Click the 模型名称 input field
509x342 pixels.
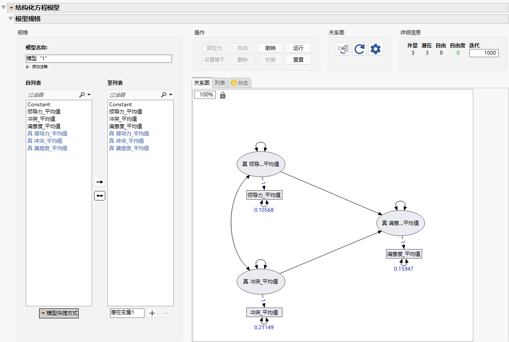click(x=99, y=59)
